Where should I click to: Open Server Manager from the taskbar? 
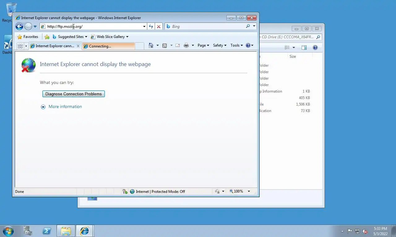point(28,231)
